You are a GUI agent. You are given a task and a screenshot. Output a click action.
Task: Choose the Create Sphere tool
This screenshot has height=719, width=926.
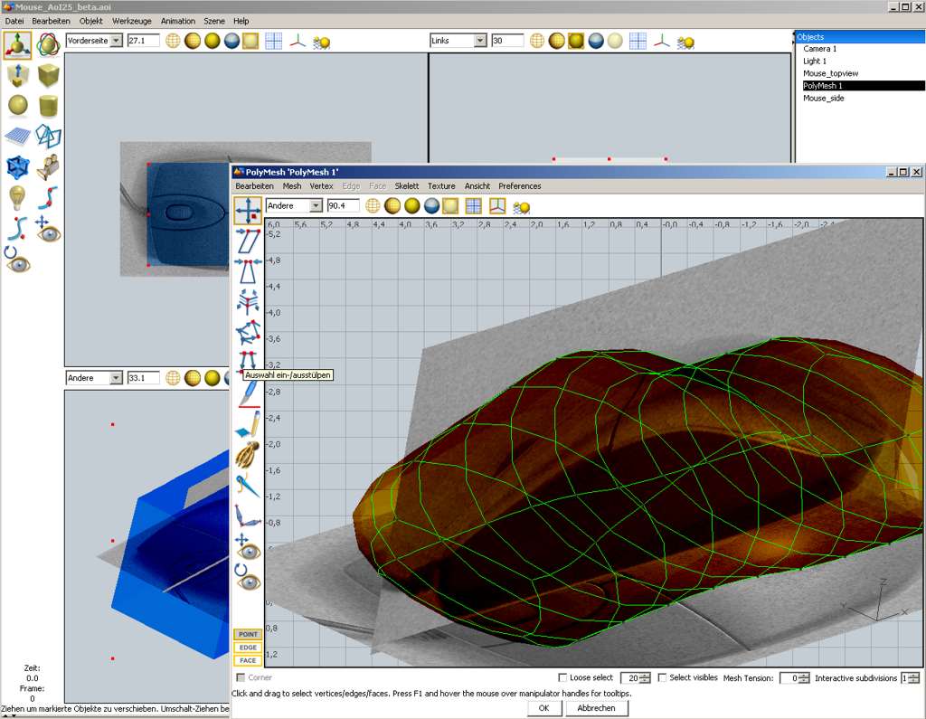tap(18, 106)
